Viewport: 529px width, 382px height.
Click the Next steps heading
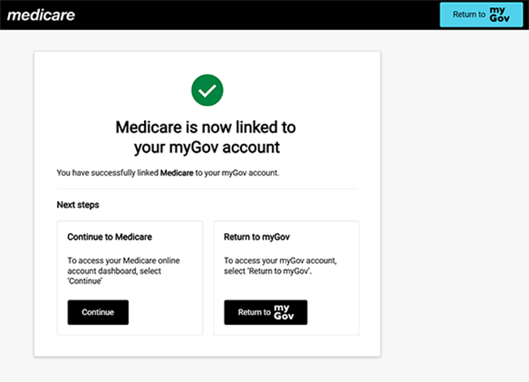(78, 205)
